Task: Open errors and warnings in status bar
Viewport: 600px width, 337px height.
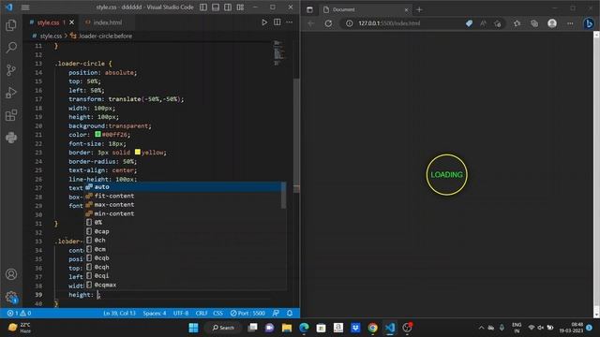Action: pyautogui.click(x=19, y=313)
